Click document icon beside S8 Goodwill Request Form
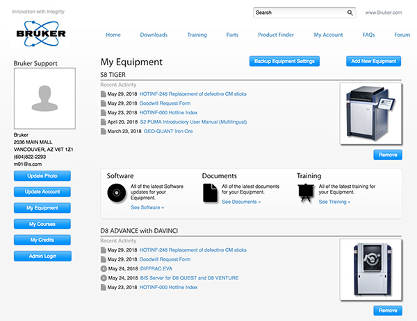The height and width of the screenshot is (321, 417). click(x=103, y=103)
